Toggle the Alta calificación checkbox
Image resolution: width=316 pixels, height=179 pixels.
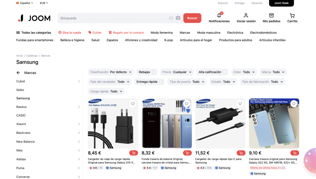coord(224,72)
